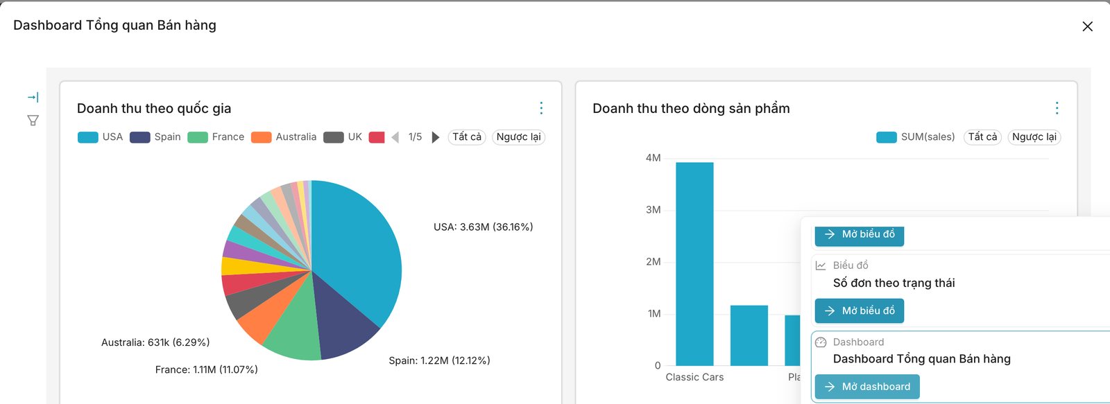
Task: Click the Doanh thu theo quốc gia title
Action: (154, 109)
